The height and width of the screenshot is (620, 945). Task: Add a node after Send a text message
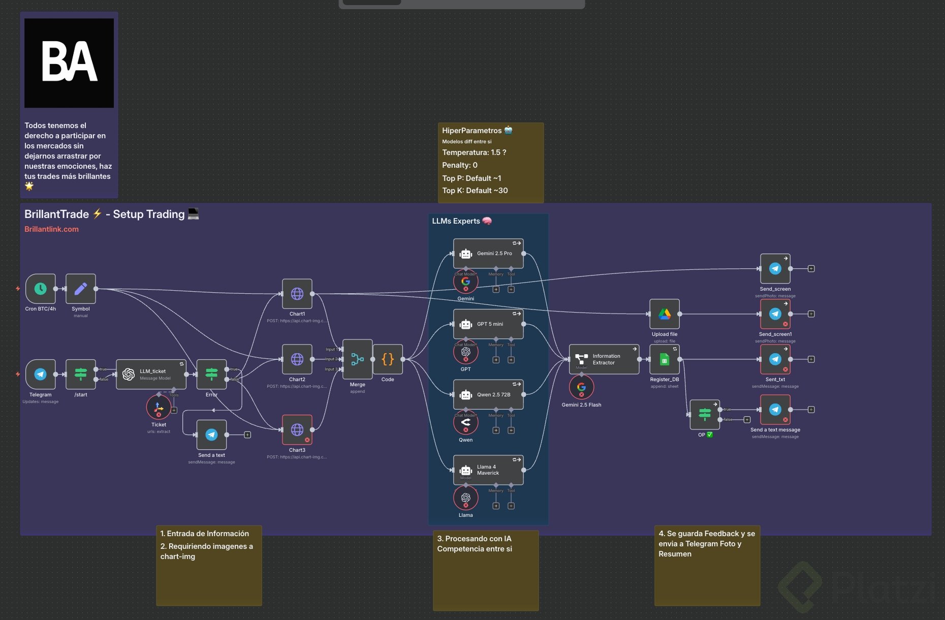pos(811,410)
